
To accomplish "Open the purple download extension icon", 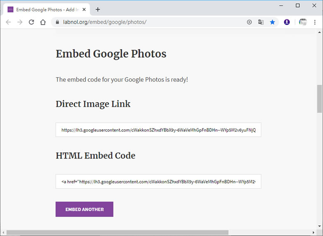I will pyautogui.click(x=287, y=22).
